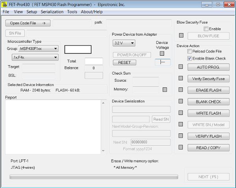The image size is (236, 188).
Task: Click the Report scrollbar down arrow
Action: pyautogui.click(x=103, y=151)
